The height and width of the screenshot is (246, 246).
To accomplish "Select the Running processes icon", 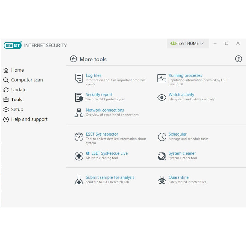I will 162,79.
